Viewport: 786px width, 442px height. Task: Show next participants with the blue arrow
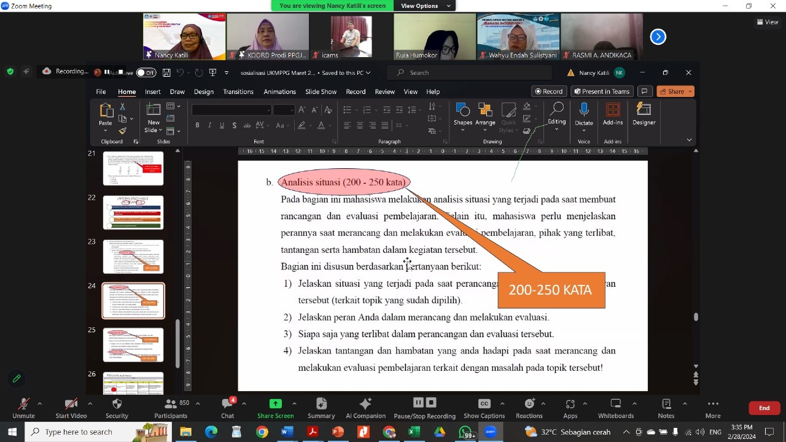point(658,37)
